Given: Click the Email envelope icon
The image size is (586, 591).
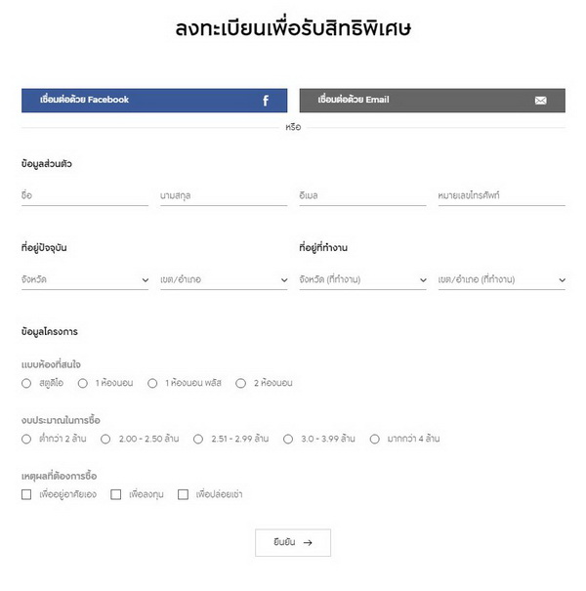Looking at the screenshot, I should [x=541, y=101].
